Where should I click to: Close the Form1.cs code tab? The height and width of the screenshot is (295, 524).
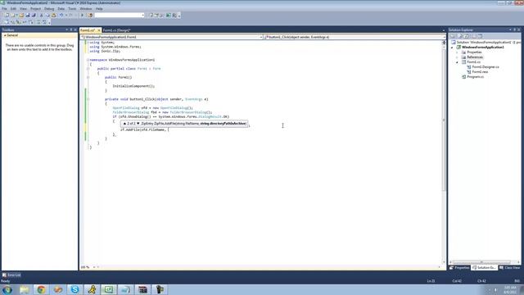[98, 30]
